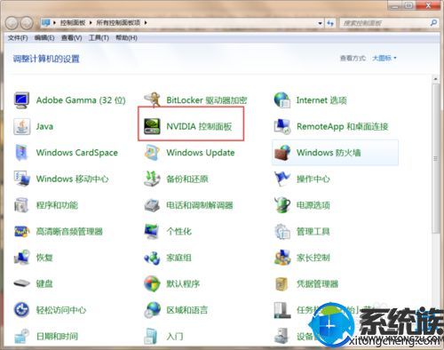Open the 程序和功能 icon
The height and width of the screenshot is (350, 444).
coord(21,205)
